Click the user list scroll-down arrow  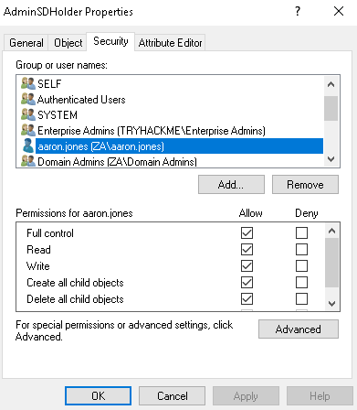click(x=331, y=159)
